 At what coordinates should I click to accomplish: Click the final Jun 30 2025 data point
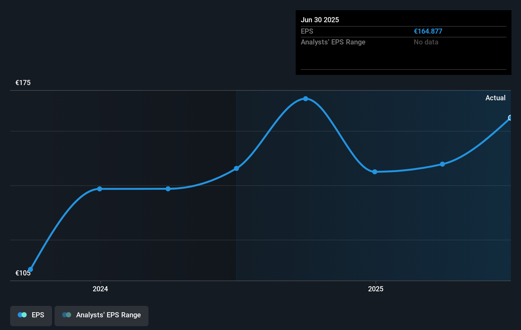(510, 118)
